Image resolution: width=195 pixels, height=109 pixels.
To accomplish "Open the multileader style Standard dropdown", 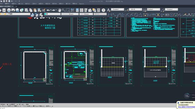I will pos(171,9).
